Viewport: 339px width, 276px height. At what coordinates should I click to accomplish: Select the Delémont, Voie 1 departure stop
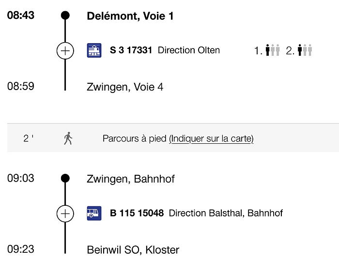[130, 16]
